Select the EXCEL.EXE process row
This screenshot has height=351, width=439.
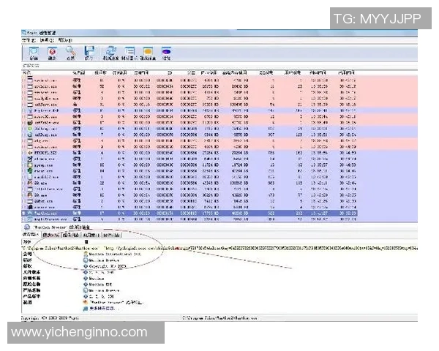click(x=190, y=153)
